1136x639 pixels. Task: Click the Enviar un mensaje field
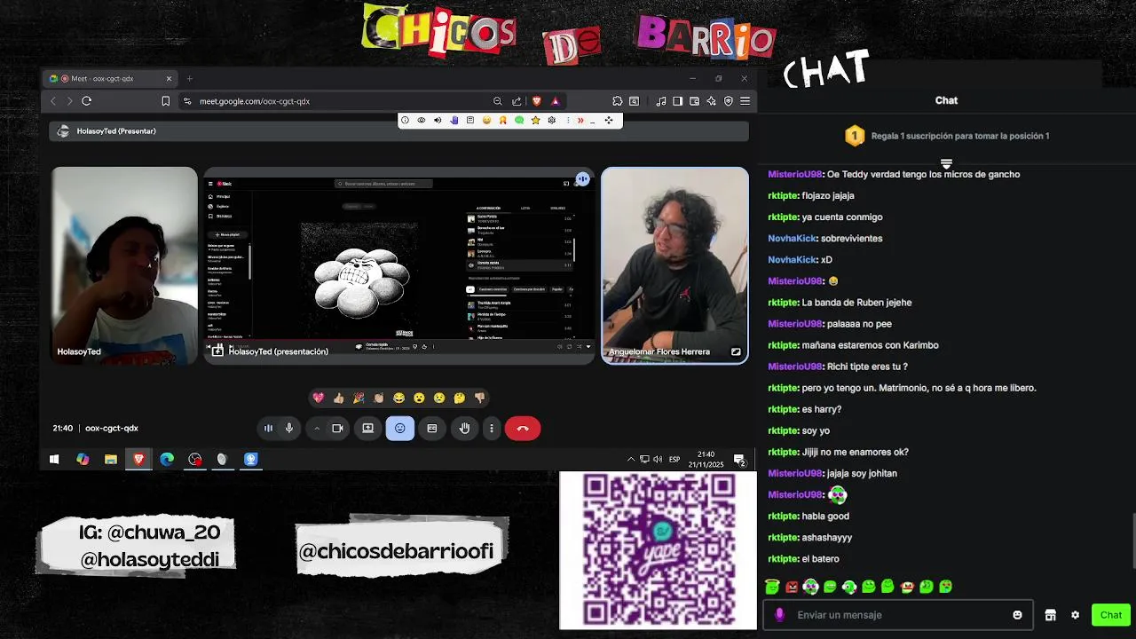click(897, 615)
